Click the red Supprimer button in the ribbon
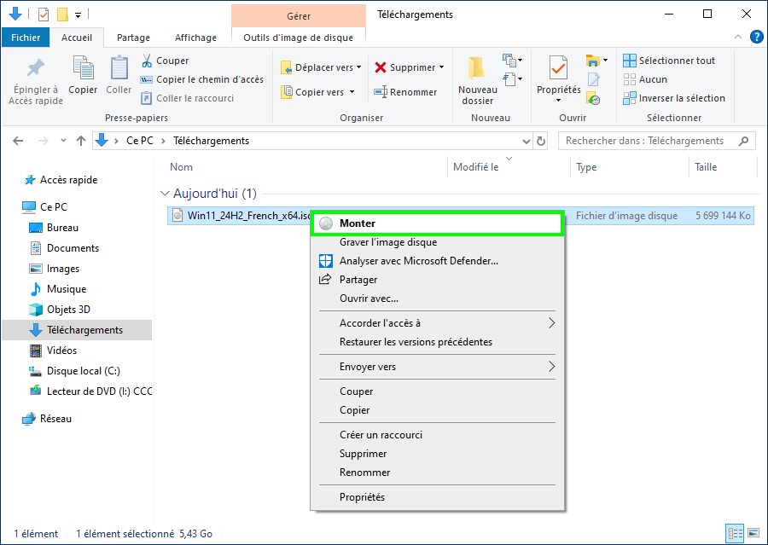 (409, 67)
